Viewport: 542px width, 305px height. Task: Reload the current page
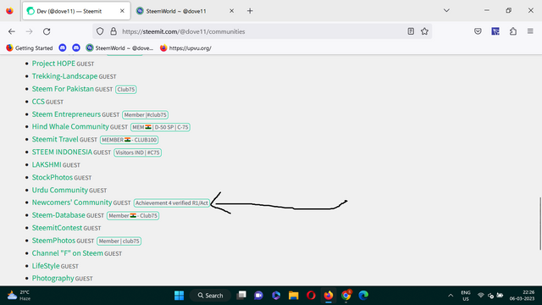tap(47, 31)
